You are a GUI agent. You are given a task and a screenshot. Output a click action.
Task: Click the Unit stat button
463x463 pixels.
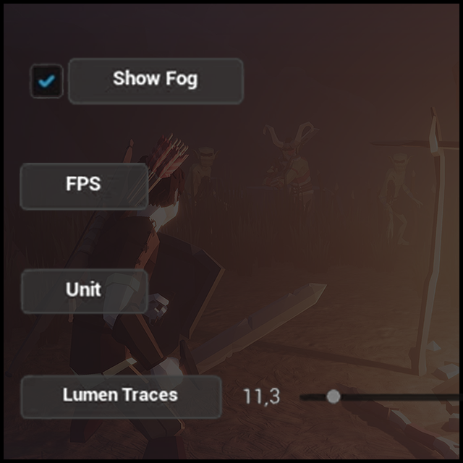pos(84,291)
